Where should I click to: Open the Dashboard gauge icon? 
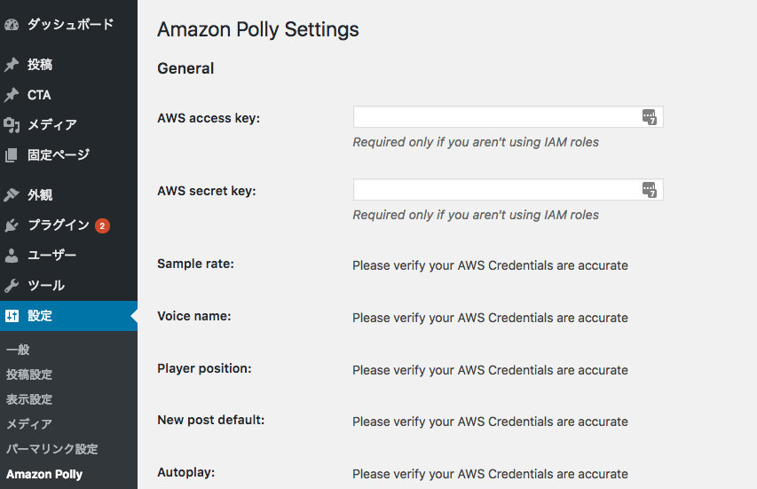(x=12, y=25)
